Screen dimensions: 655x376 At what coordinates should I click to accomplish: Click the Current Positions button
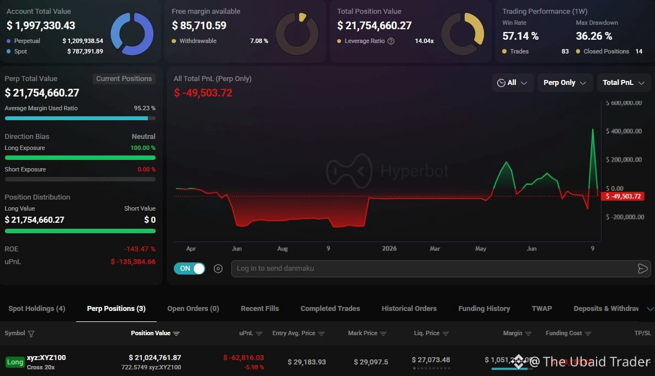click(x=124, y=79)
